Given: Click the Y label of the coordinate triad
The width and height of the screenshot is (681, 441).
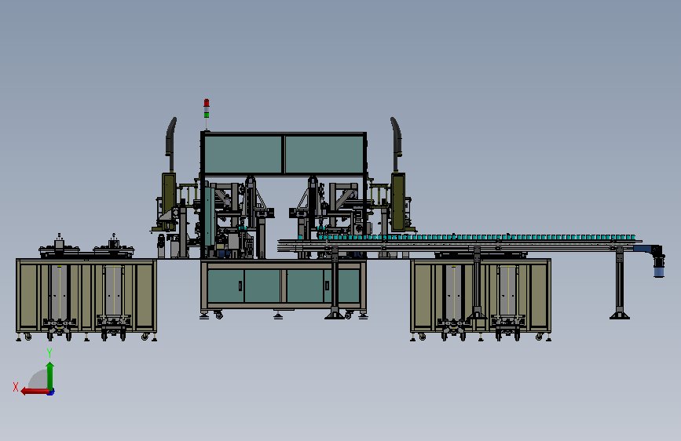Looking at the screenshot, I should [49, 353].
